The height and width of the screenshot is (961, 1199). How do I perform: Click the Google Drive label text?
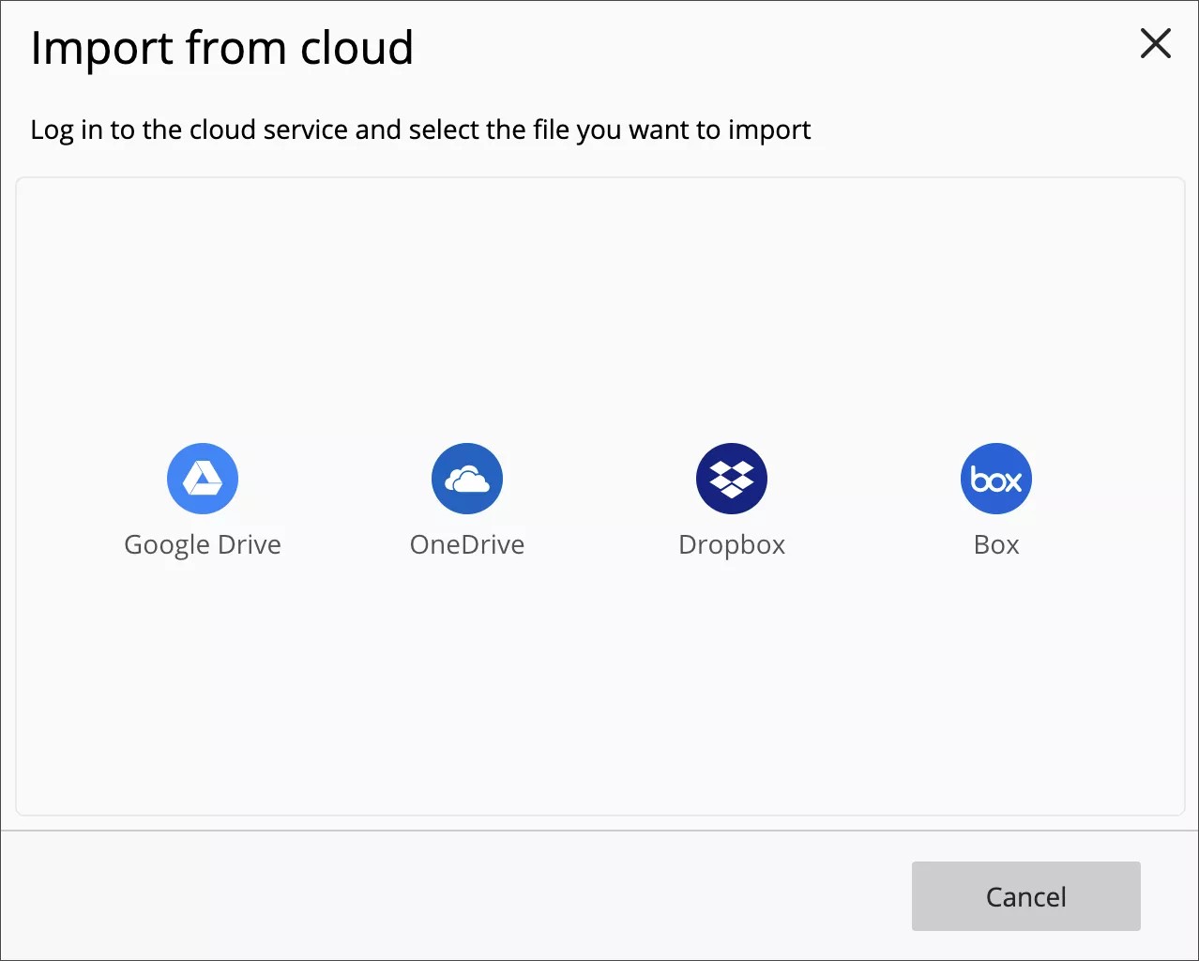(x=203, y=543)
